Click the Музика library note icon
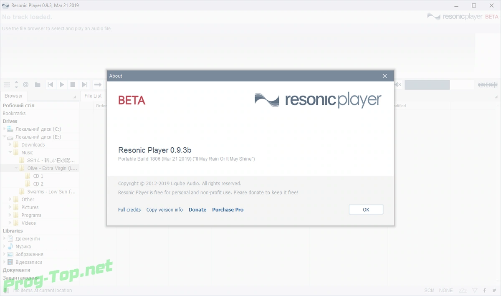The width and height of the screenshot is (501, 296). [x=10, y=246]
